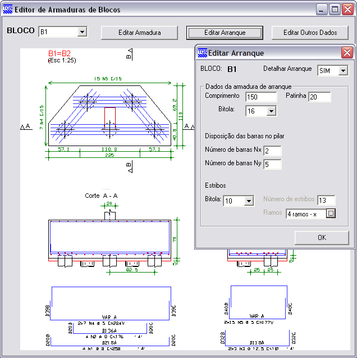Open the arranque Bitola dropdown showing 16
Viewport: 357px width, 358px height.
click(271, 111)
